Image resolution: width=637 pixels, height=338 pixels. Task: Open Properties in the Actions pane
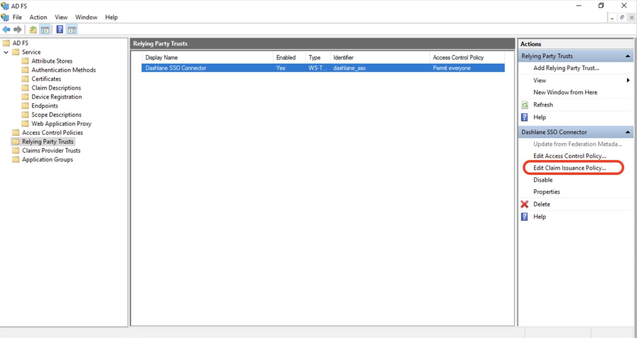coord(546,192)
